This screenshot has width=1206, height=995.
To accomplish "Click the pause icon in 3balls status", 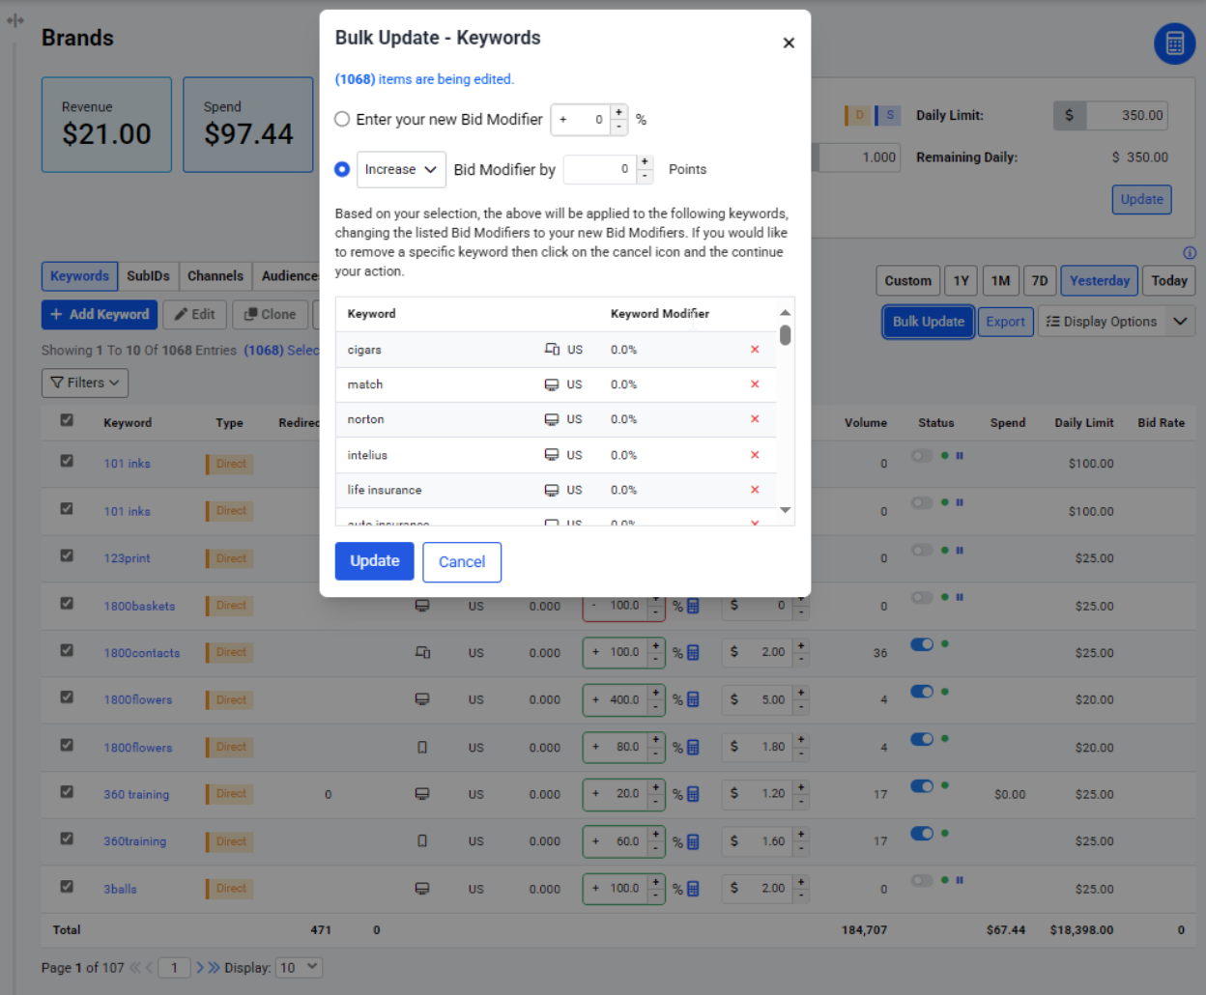I will (960, 880).
